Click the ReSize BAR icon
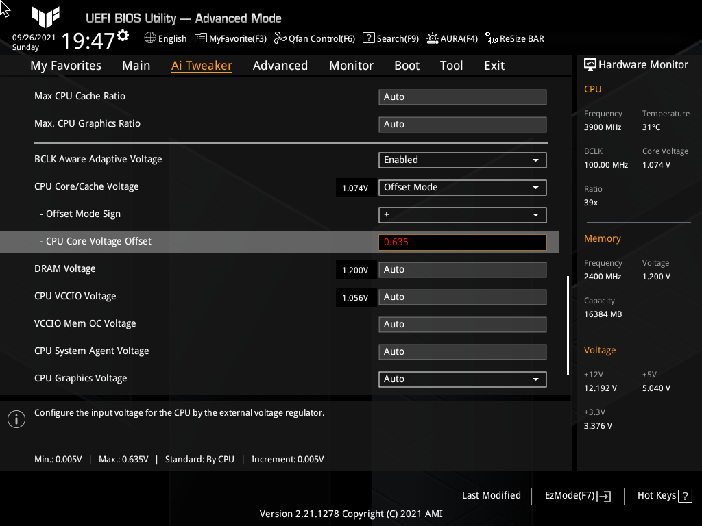 (x=490, y=39)
